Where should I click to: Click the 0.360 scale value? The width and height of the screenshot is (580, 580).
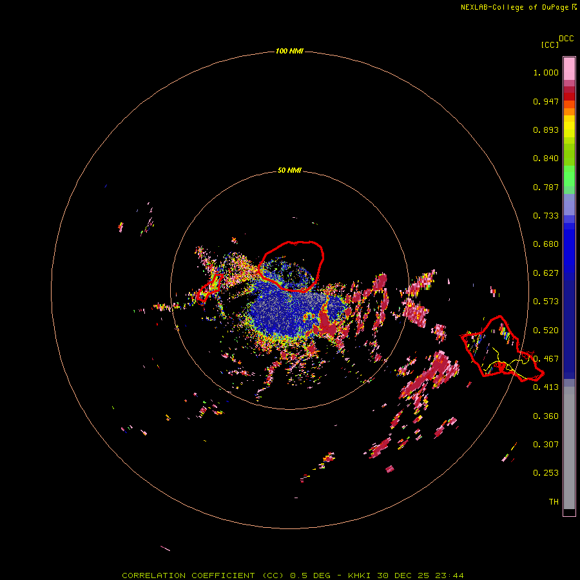(x=546, y=416)
